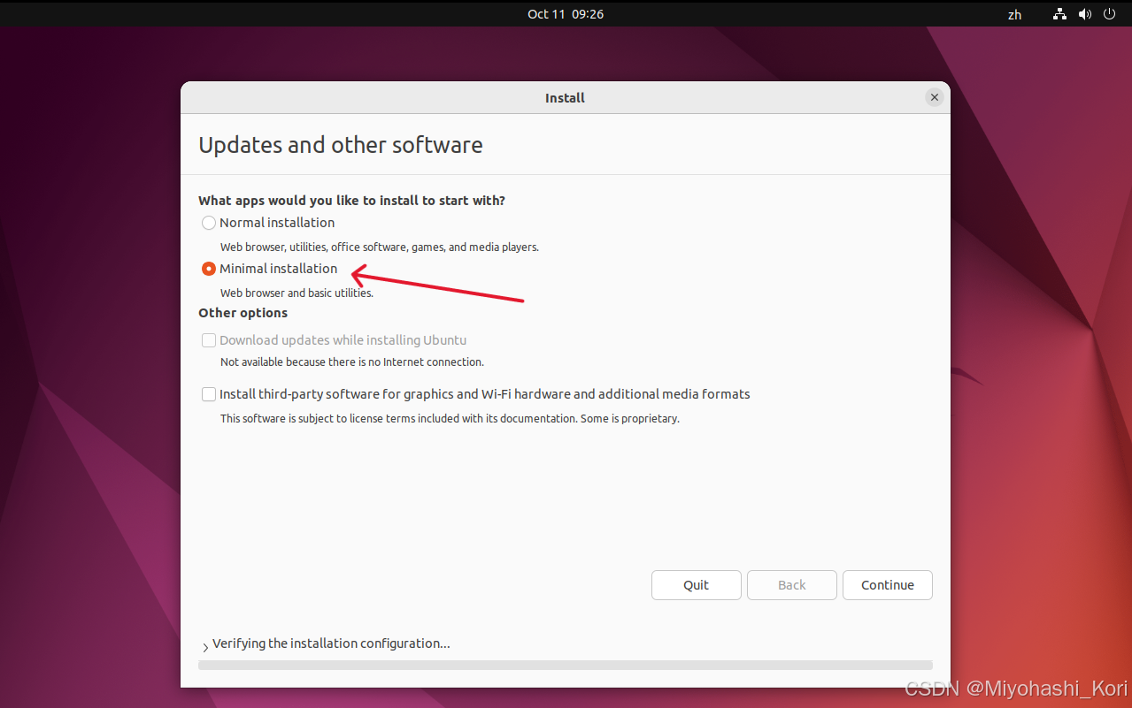The height and width of the screenshot is (708, 1132).
Task: Click the grayed-out Back button
Action: pyautogui.click(x=791, y=585)
